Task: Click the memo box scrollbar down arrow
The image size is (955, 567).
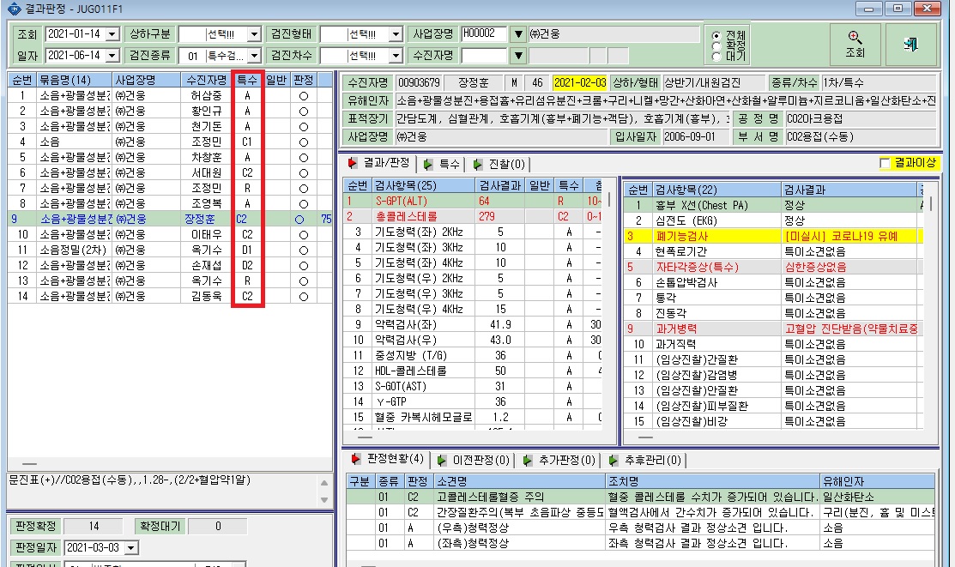Action: coord(324,499)
